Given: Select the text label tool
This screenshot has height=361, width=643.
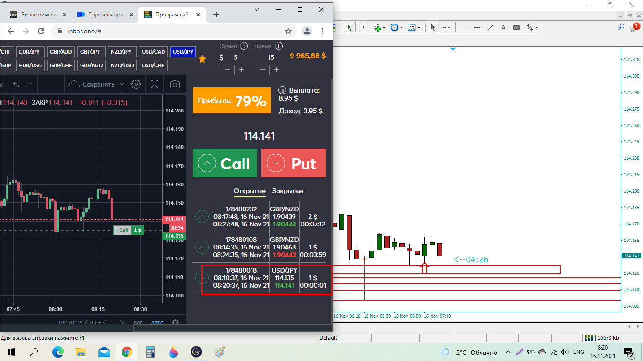Looking at the screenshot, I should (x=503, y=28).
